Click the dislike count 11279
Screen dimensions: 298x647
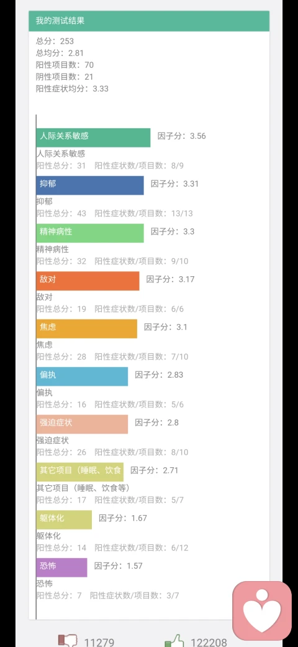tap(100, 642)
